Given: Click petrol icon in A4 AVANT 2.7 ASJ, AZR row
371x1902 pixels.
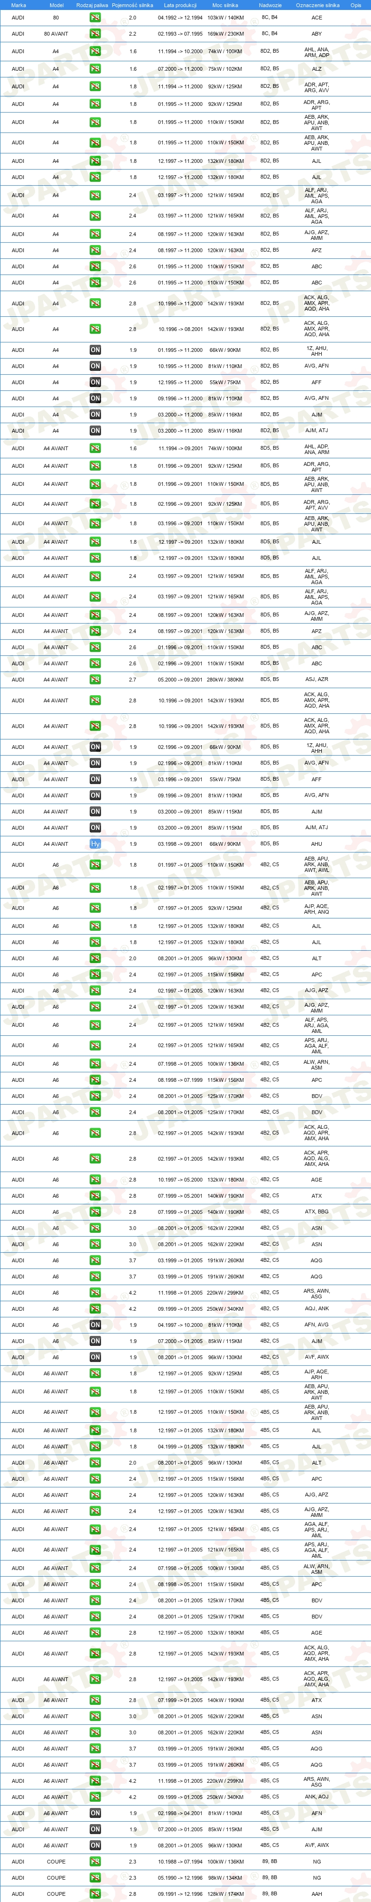Looking at the screenshot, I should pos(95,679).
